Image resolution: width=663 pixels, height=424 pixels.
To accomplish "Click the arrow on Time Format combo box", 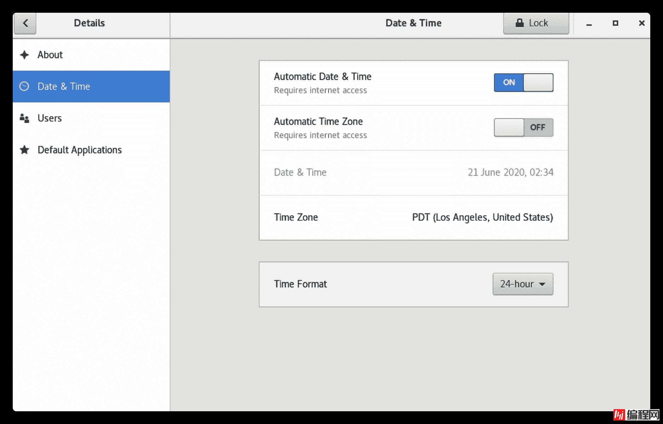I will (542, 284).
